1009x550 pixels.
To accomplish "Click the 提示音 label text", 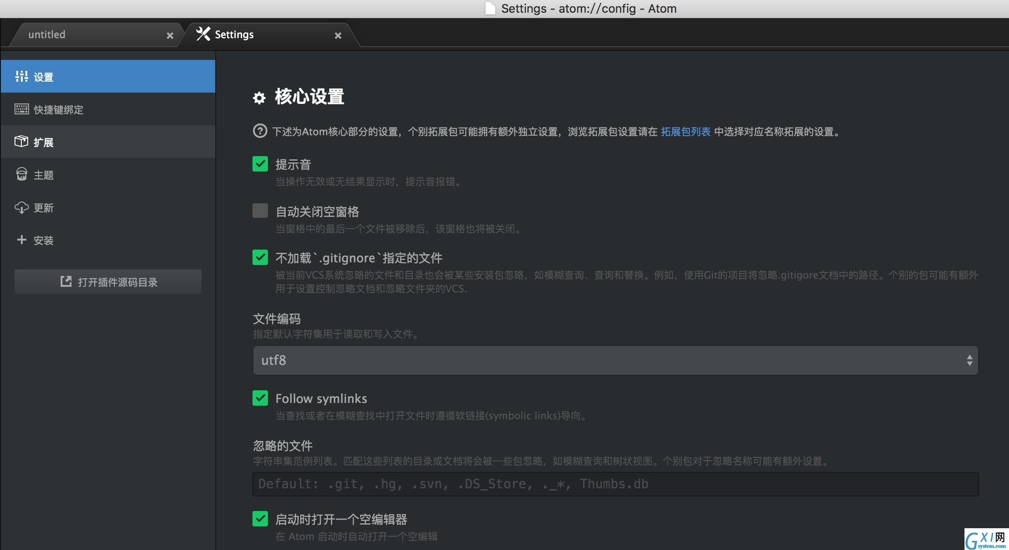I will click(x=293, y=164).
